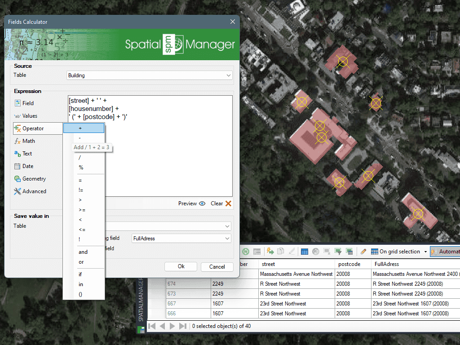Click the copy pages icon in grid toolbar
This screenshot has width=460, height=345.
tap(281, 251)
